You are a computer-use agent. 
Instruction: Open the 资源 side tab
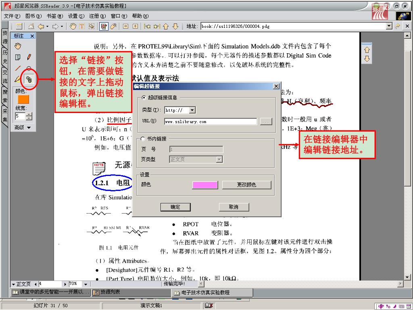[5, 38]
